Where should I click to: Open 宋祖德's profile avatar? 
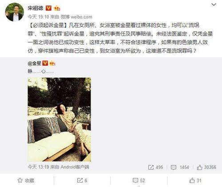pos(15,12)
